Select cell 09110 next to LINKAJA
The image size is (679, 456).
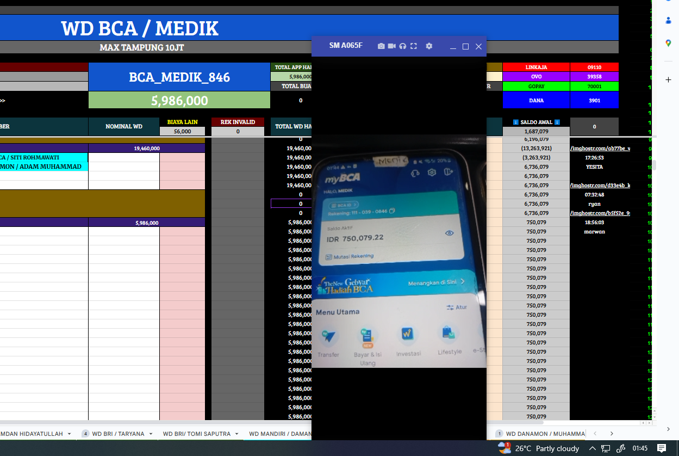coord(594,67)
